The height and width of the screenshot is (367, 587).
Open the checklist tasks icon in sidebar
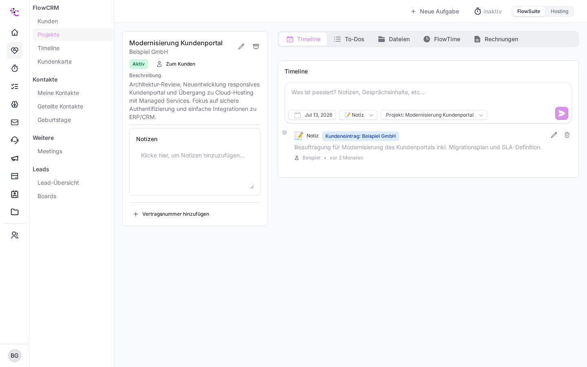(x=15, y=86)
